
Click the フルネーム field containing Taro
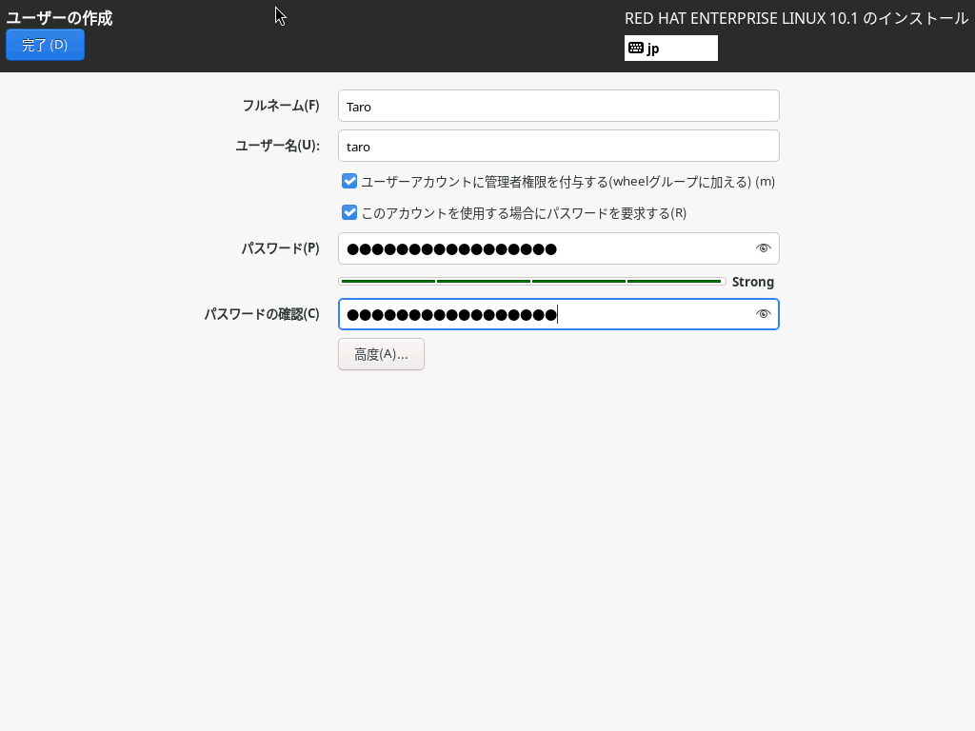point(558,107)
